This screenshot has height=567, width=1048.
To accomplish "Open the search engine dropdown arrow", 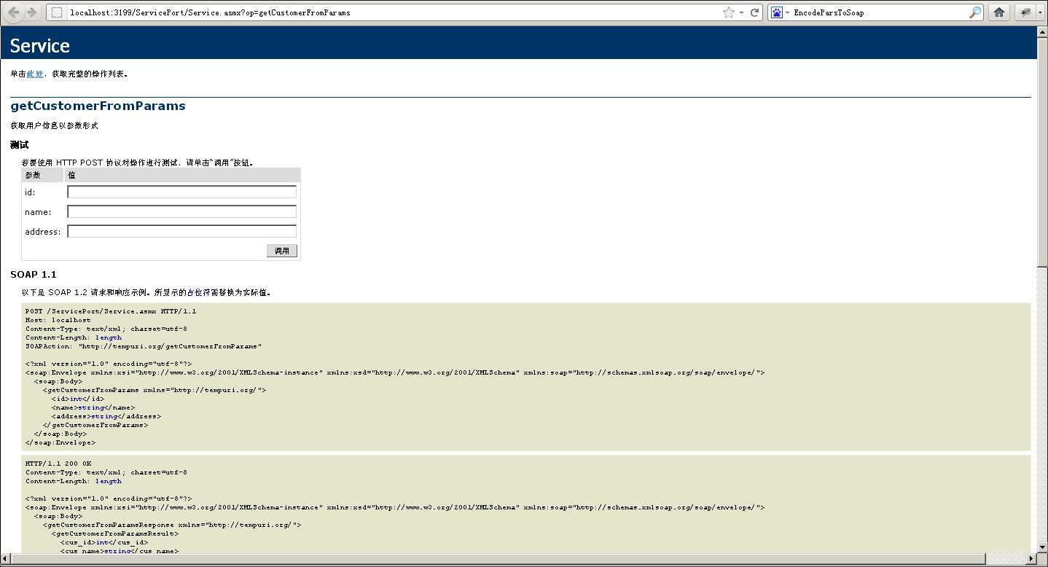I will tap(787, 12).
